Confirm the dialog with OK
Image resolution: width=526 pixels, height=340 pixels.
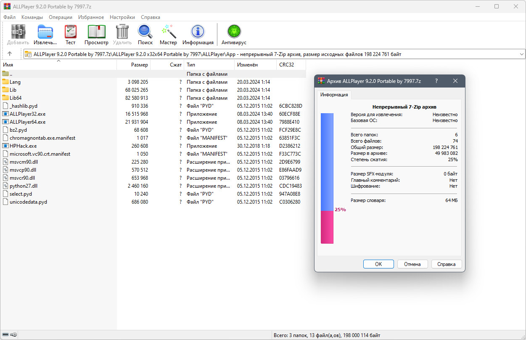(x=378, y=264)
